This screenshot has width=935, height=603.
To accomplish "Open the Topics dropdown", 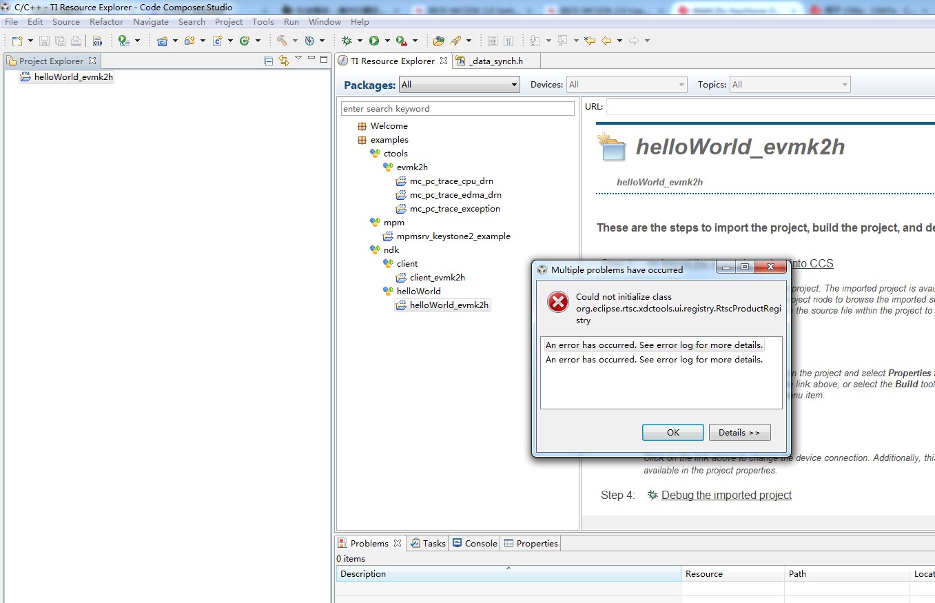I will click(x=790, y=85).
